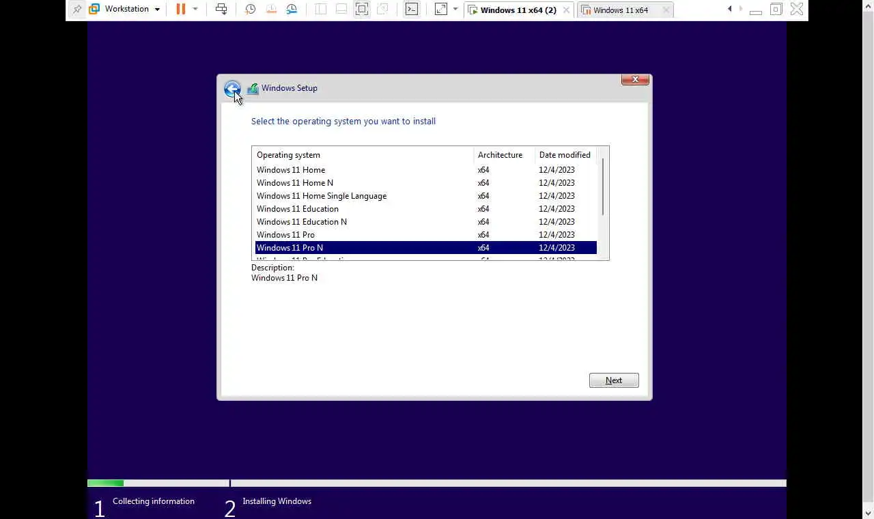The image size is (874, 519).
Task: Expand the power options dropdown arrow
Action: [x=195, y=10]
